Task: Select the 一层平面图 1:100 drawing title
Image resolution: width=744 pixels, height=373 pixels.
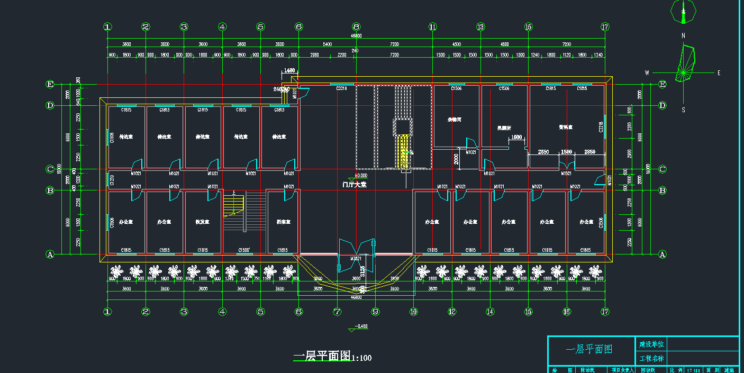Action: (x=332, y=357)
